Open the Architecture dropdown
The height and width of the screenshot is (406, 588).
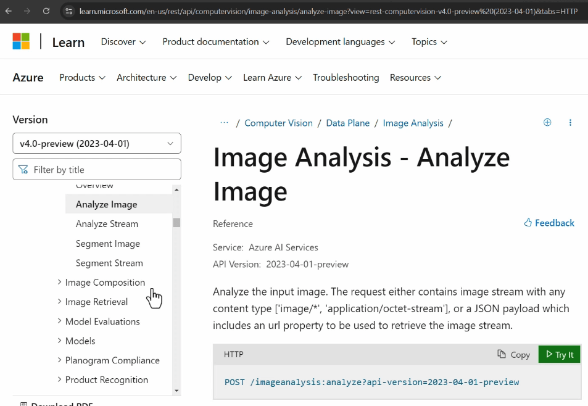coord(147,78)
